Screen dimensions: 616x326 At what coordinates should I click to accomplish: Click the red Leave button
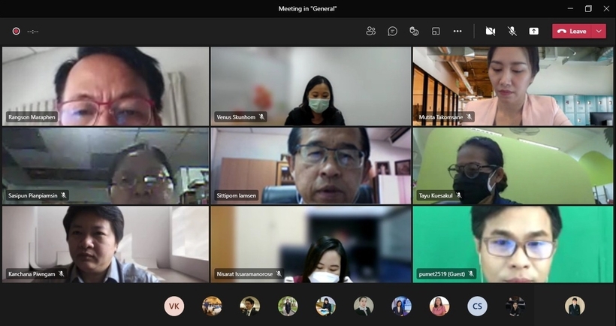click(x=572, y=31)
